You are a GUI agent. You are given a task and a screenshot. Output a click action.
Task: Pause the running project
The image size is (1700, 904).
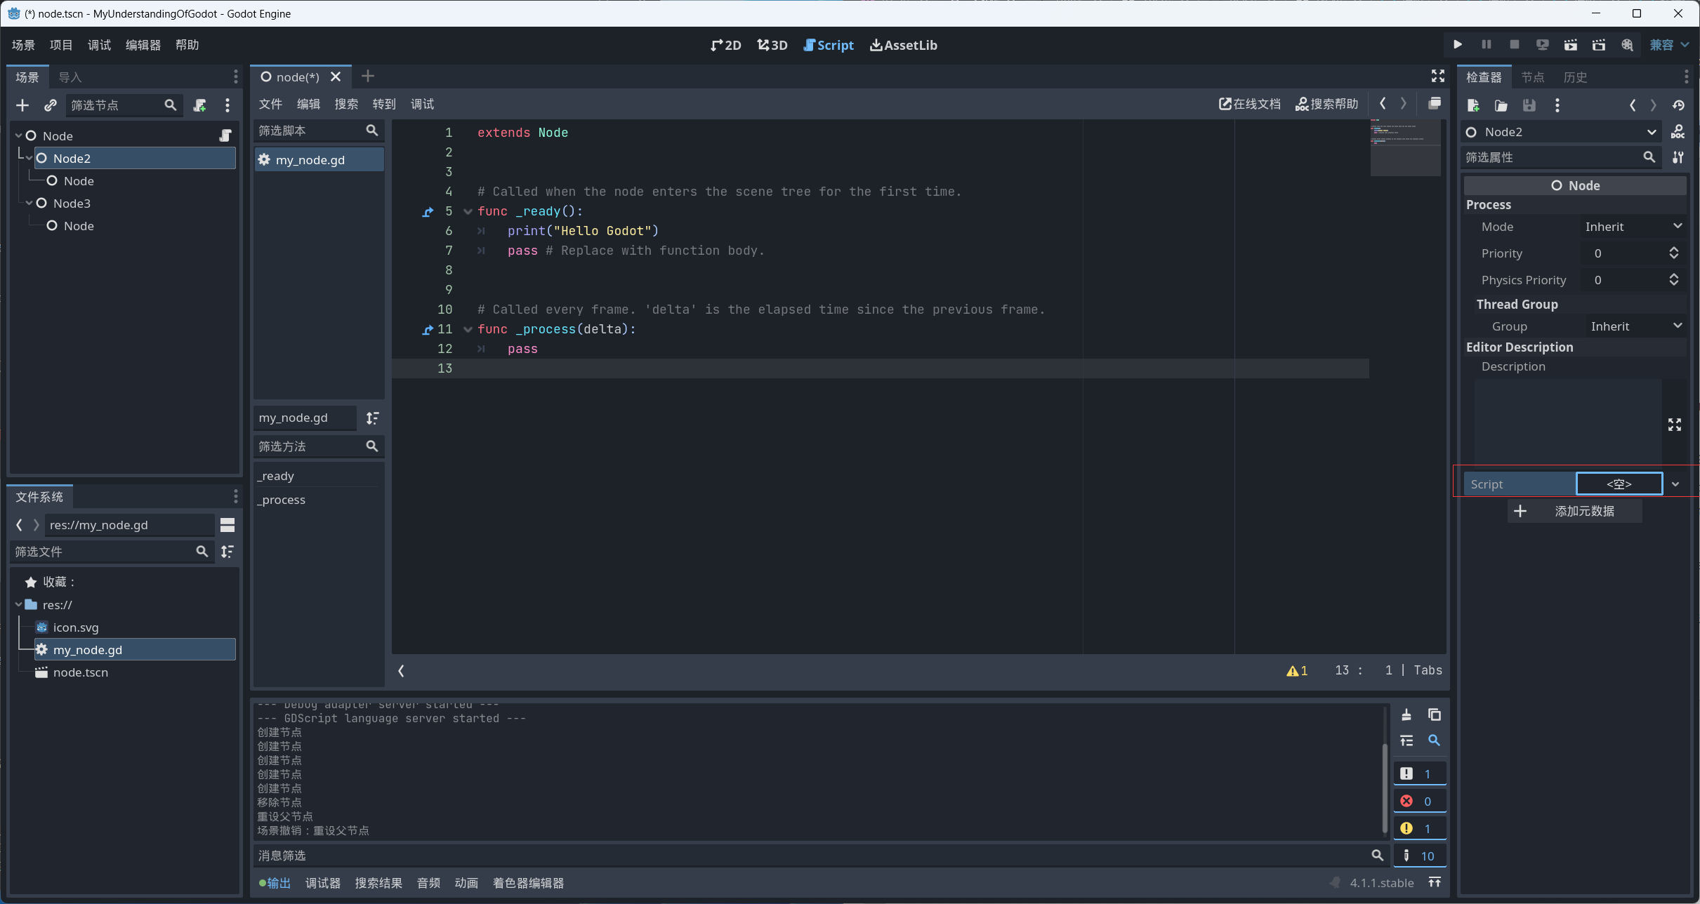point(1486,45)
